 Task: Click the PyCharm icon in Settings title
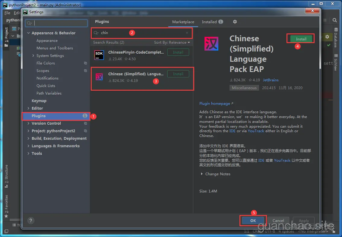(x=26, y=12)
